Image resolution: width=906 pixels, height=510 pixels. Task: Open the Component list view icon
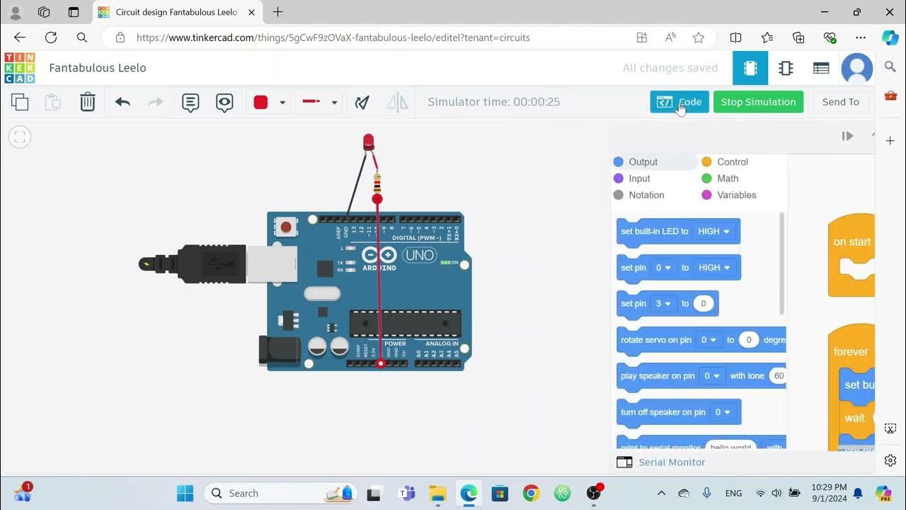coord(821,68)
